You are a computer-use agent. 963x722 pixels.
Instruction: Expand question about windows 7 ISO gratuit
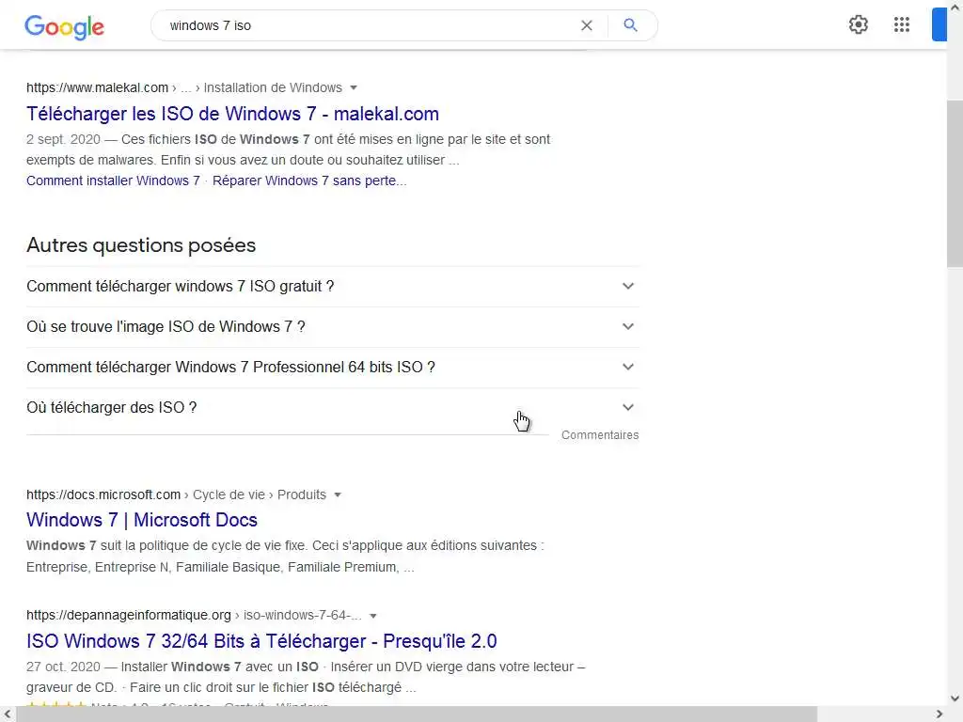pyautogui.click(x=332, y=286)
